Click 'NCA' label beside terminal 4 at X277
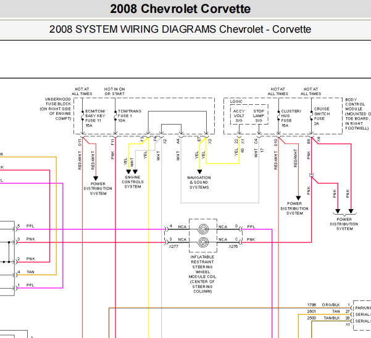This screenshot has height=338, width=371. click(182, 227)
